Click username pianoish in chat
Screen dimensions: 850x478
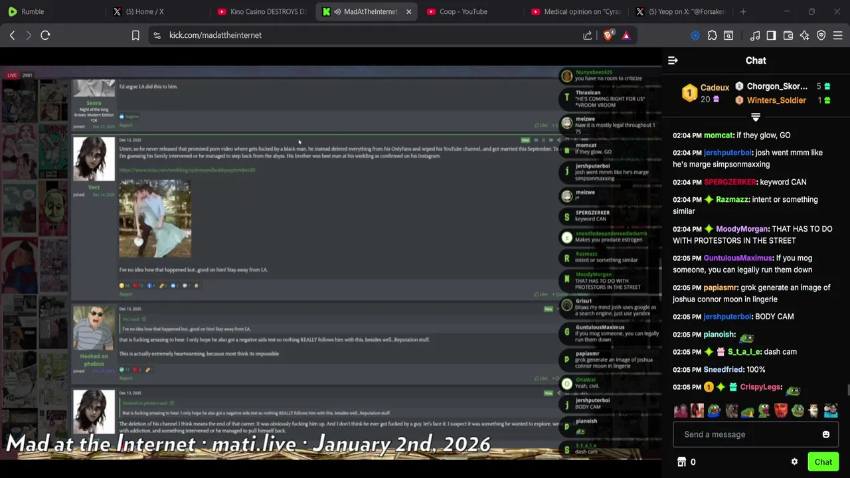719,335
